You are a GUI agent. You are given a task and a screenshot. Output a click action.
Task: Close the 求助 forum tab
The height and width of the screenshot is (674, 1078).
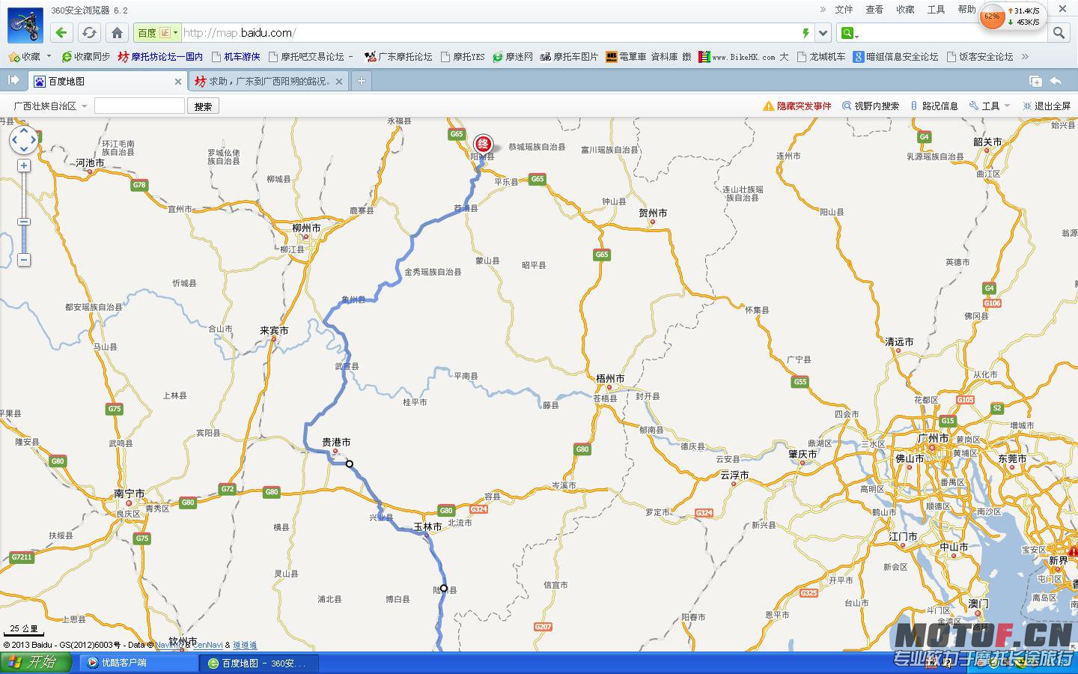[x=338, y=82]
